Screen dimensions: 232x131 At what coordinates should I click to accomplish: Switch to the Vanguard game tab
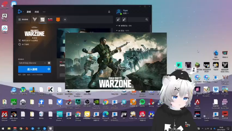point(35,20)
